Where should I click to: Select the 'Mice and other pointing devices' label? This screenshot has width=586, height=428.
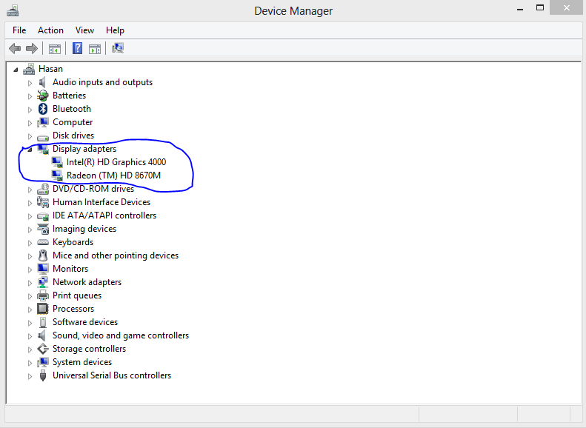coord(116,255)
